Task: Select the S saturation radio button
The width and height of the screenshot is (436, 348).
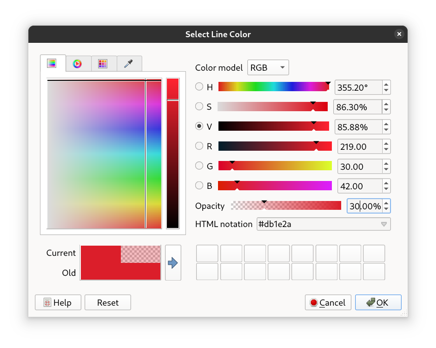Action: click(x=199, y=107)
